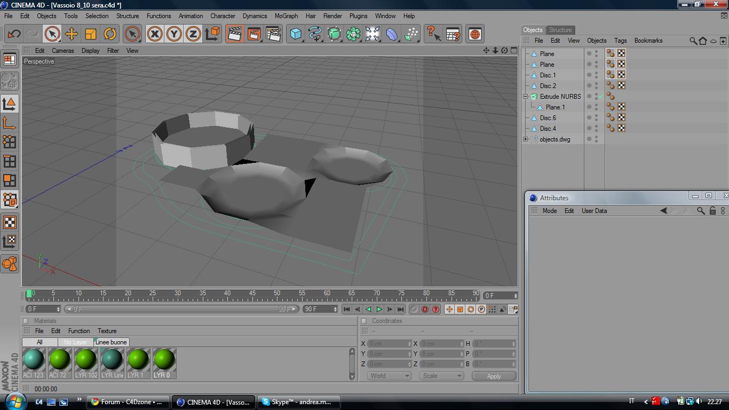Open the spline objects icon
The height and width of the screenshot is (410, 729).
click(x=315, y=34)
